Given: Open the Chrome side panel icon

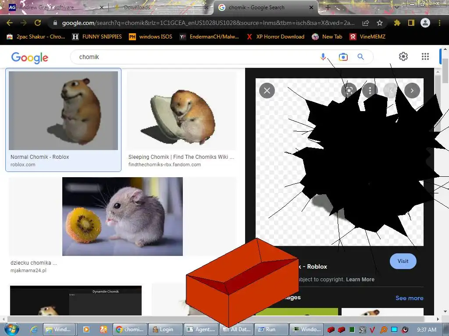Looking at the screenshot, I should pos(411,23).
